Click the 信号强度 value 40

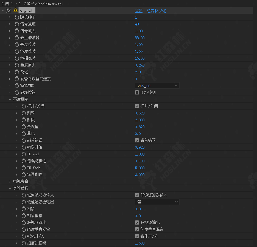pyautogui.click(x=137, y=24)
